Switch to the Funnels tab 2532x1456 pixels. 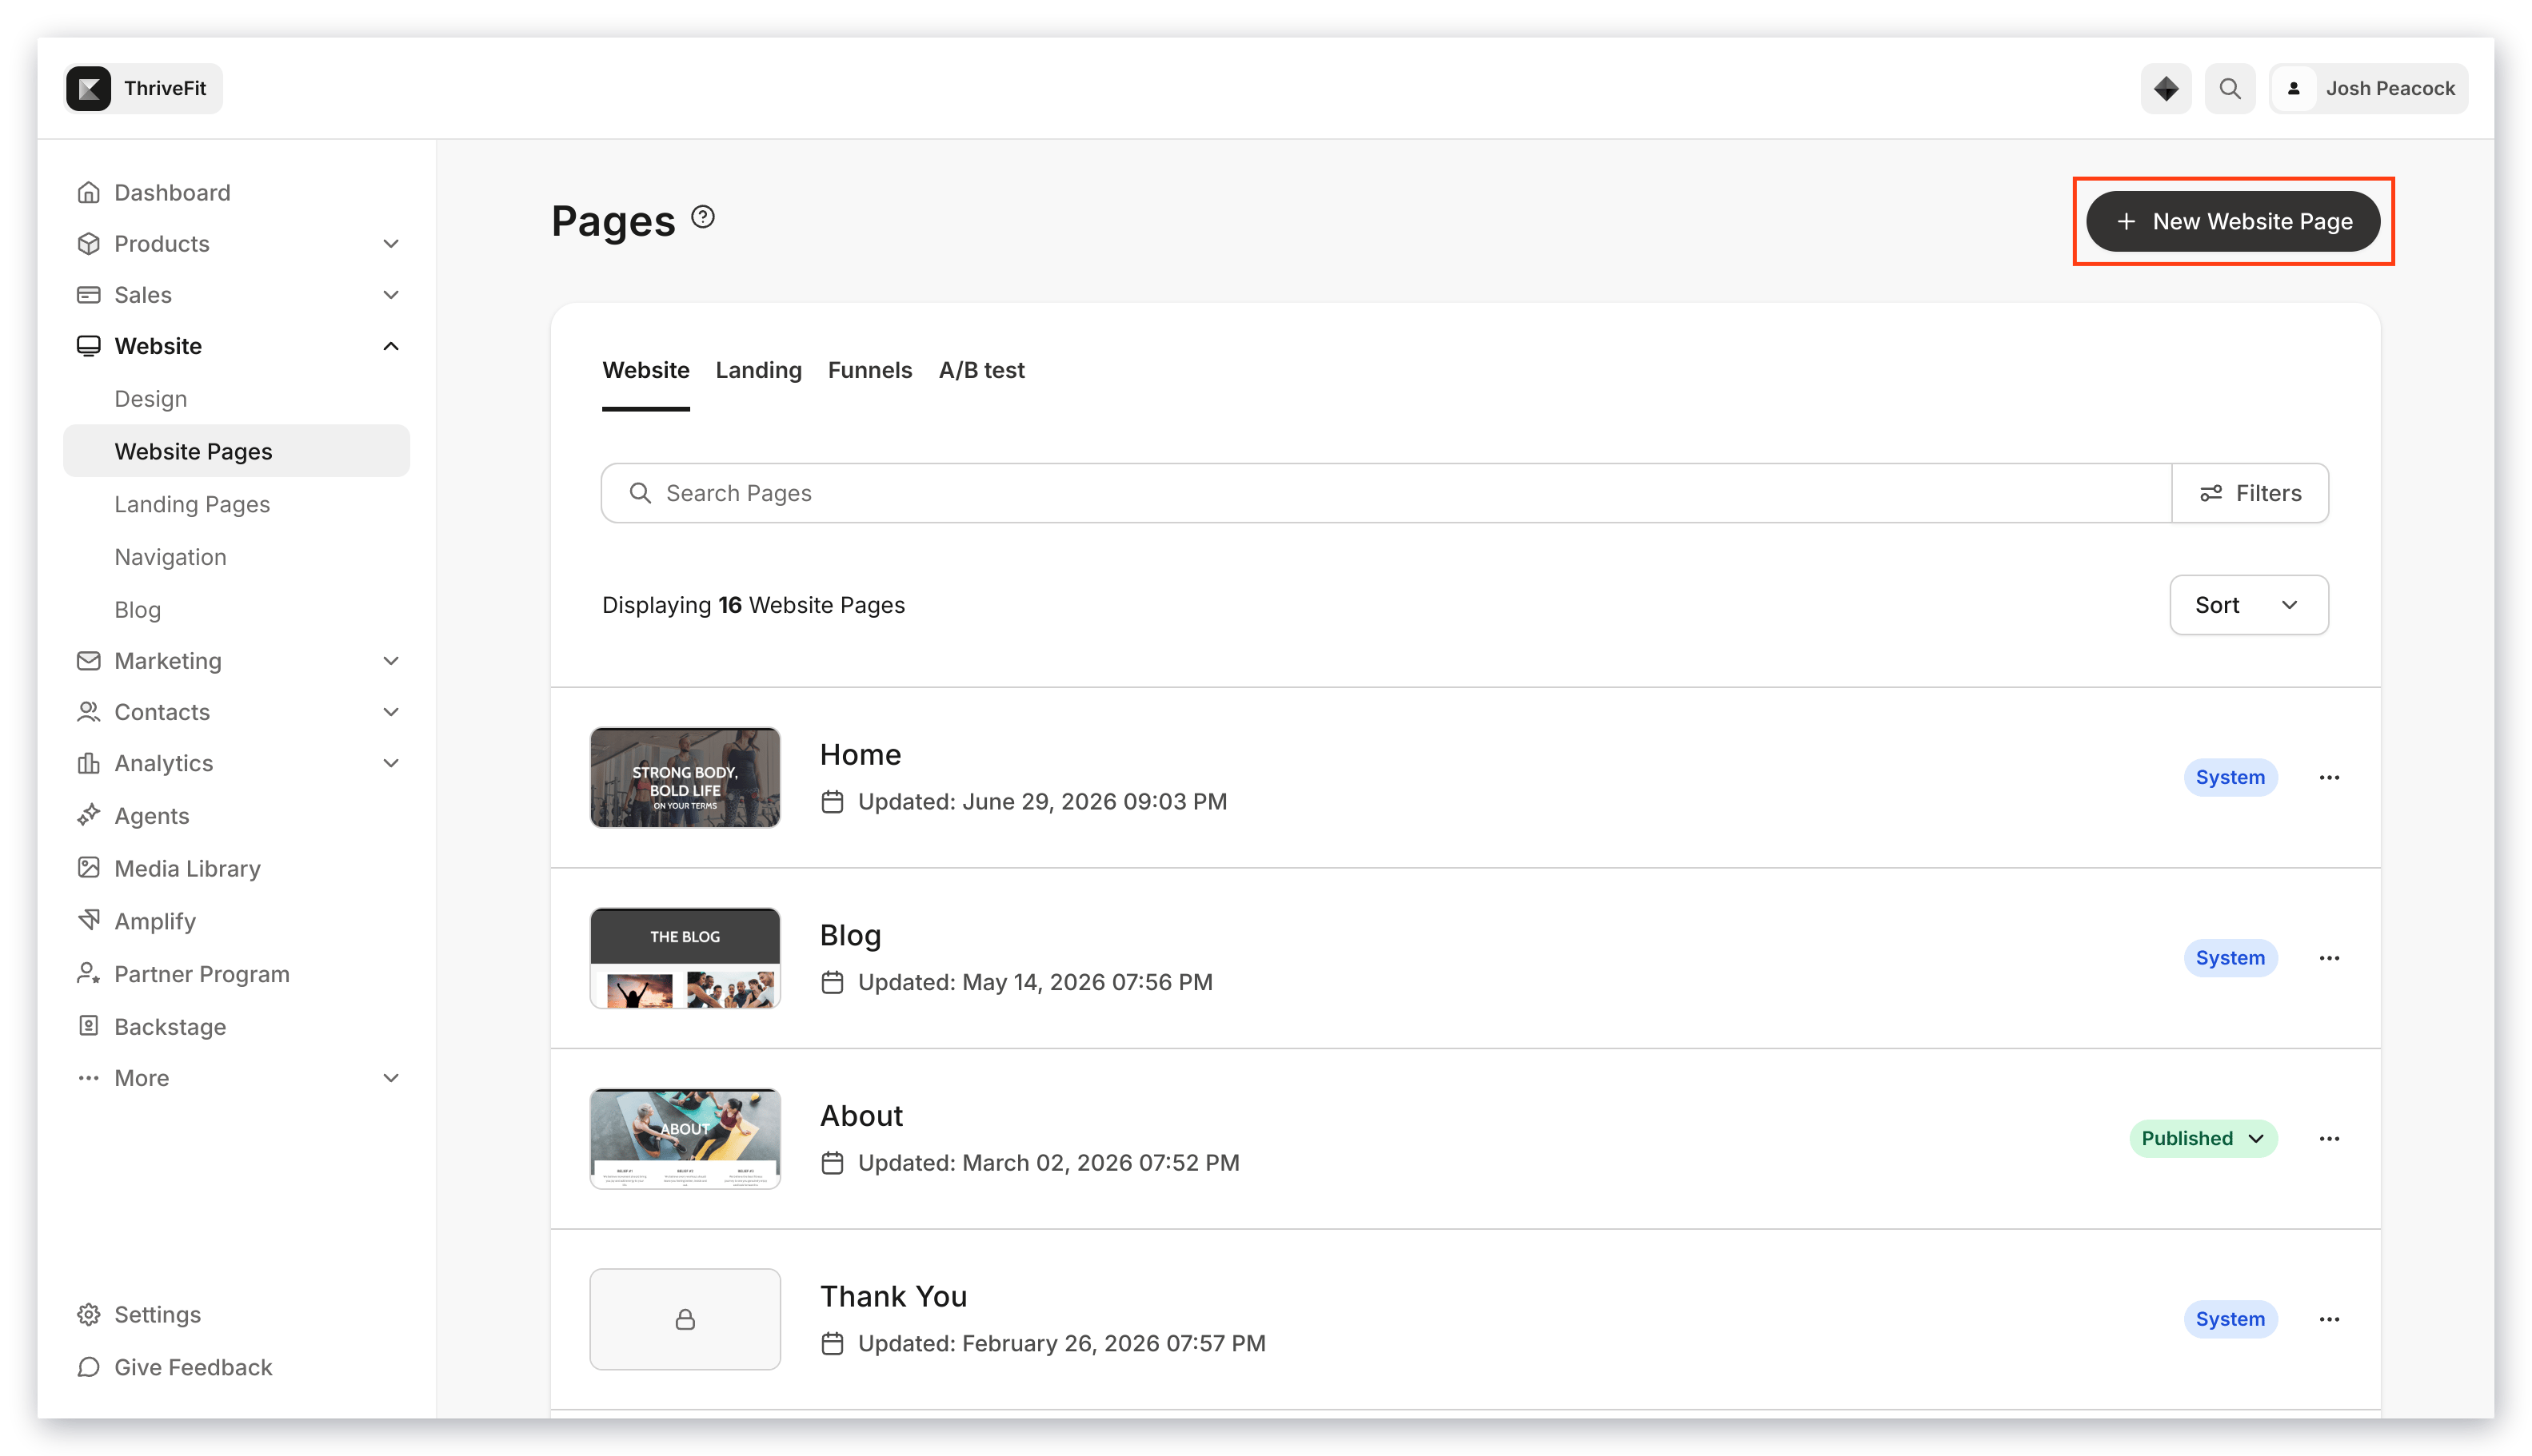[869, 370]
